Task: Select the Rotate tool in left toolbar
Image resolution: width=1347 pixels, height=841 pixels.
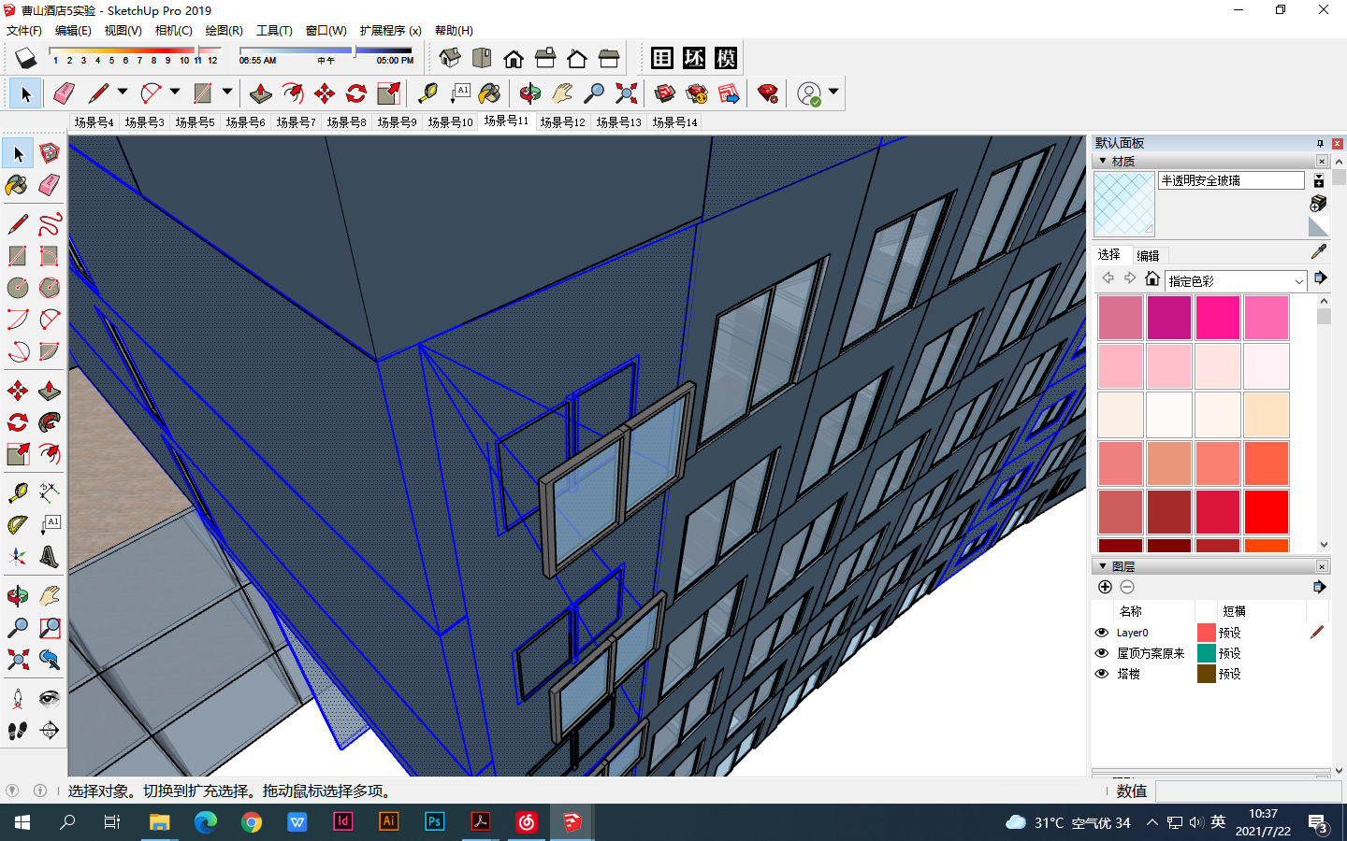Action: (x=17, y=422)
